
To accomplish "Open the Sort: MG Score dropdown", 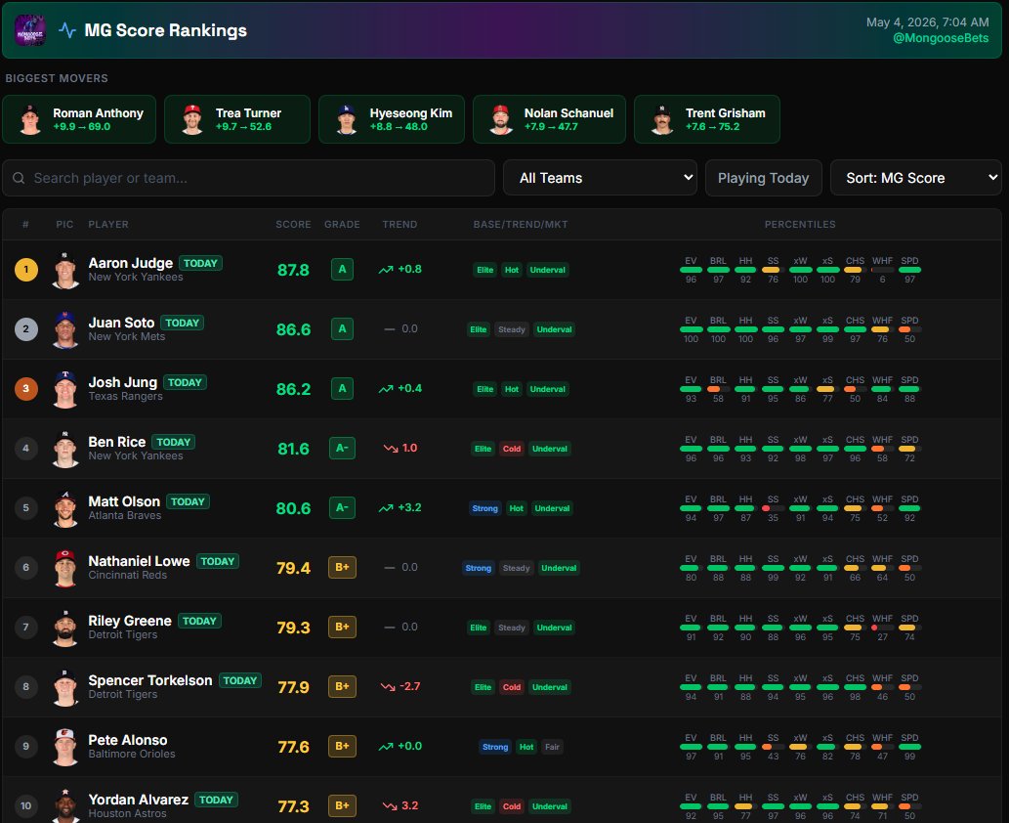I will click(x=915, y=178).
